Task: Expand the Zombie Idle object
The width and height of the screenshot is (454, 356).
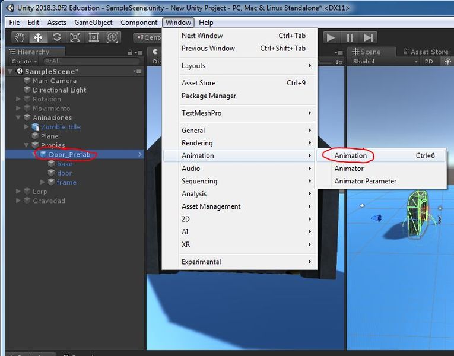Action: [26, 127]
